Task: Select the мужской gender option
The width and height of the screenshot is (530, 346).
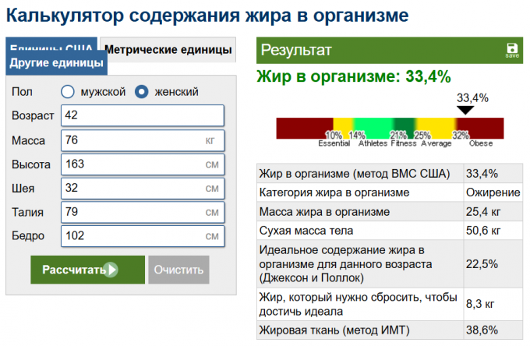Action: (x=68, y=92)
